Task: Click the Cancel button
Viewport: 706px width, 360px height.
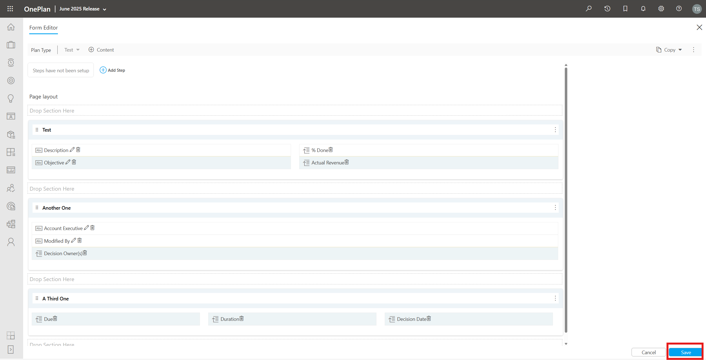Action: click(x=649, y=352)
